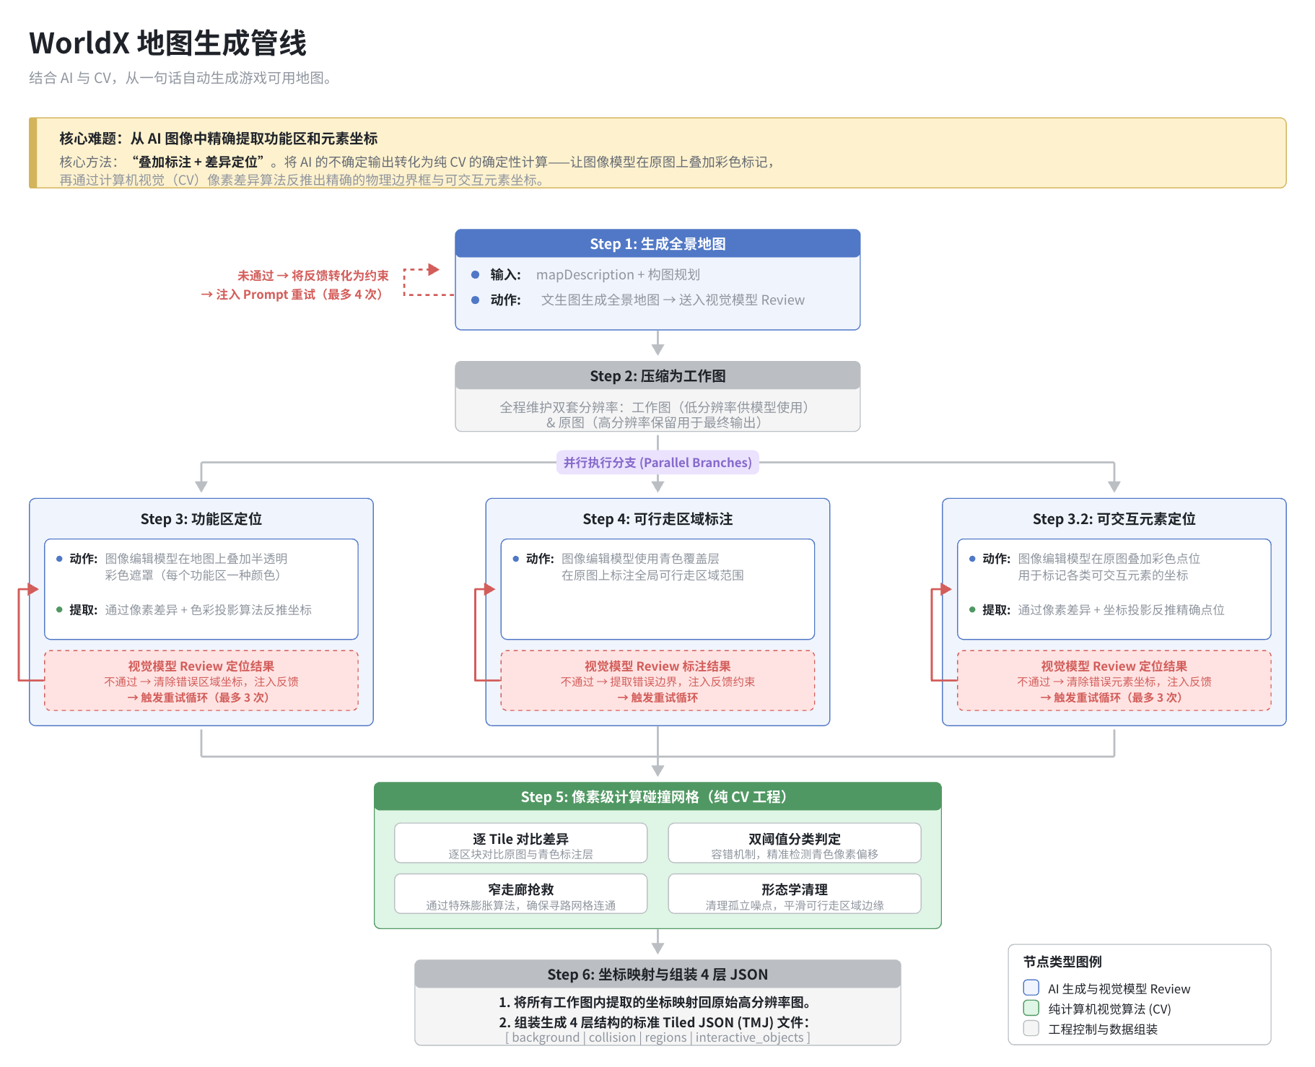The width and height of the screenshot is (1315, 1067).
Task: Click the "并行执行分支 (Parallel Branches)" label
Action: (657, 462)
